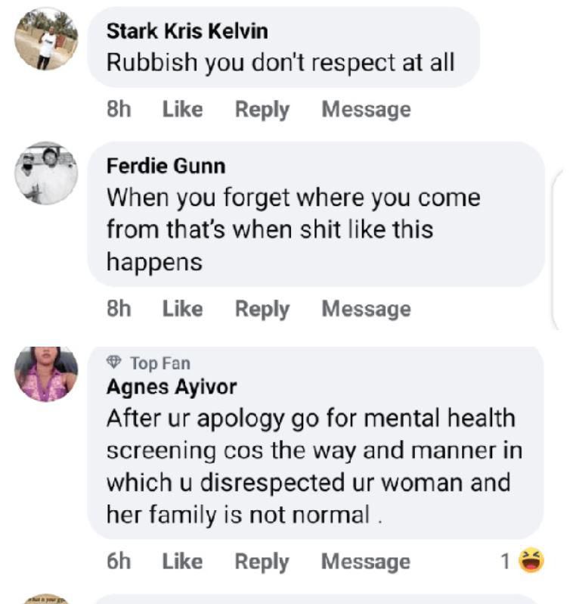576x604 pixels.
Task: Open Stark Kris Kelvin's profile picture
Action: point(46,39)
